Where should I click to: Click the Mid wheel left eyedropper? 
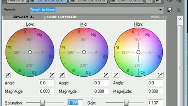point(62,74)
